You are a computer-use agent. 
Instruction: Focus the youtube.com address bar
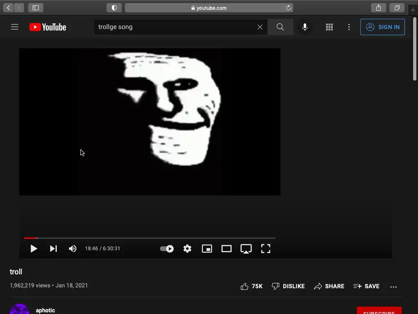209,8
